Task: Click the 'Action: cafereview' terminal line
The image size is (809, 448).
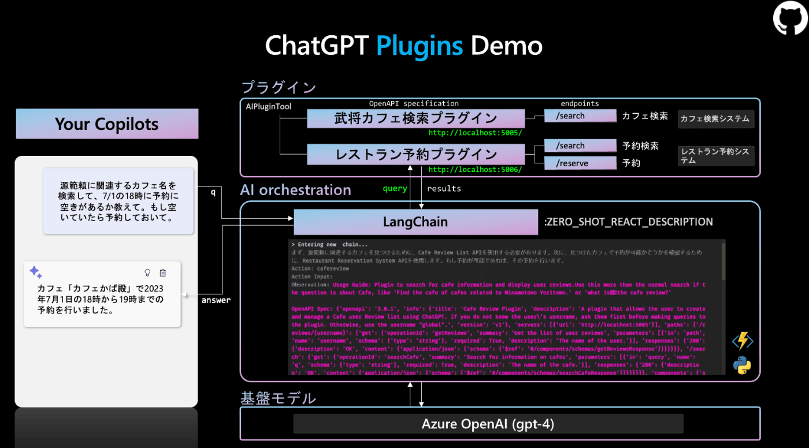Action: click(x=320, y=268)
